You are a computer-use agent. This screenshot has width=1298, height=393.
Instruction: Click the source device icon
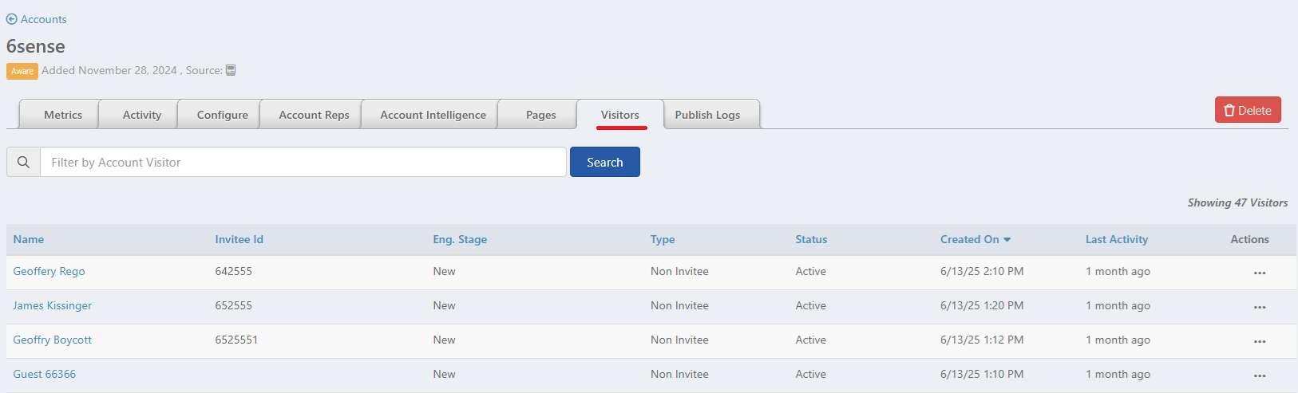231,70
